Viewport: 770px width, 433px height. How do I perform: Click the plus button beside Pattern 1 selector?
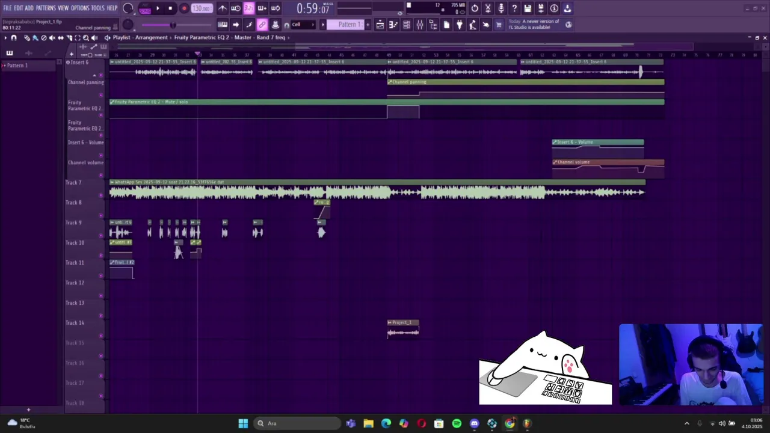tap(368, 25)
